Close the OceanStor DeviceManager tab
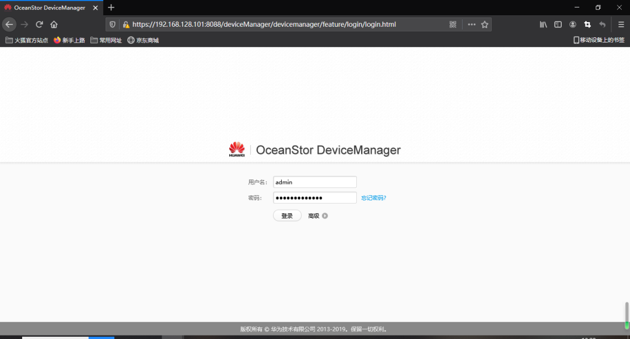This screenshot has width=630, height=339. tap(95, 8)
